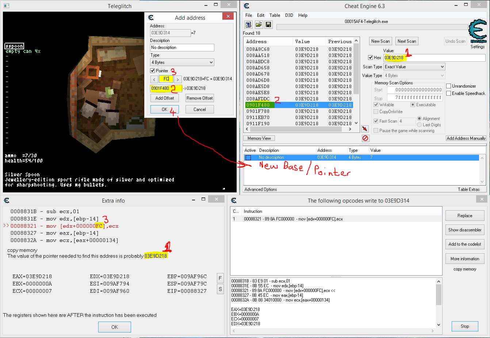
Task: Open the Value Type 4 Bytes dropdown
Action: (x=443, y=75)
